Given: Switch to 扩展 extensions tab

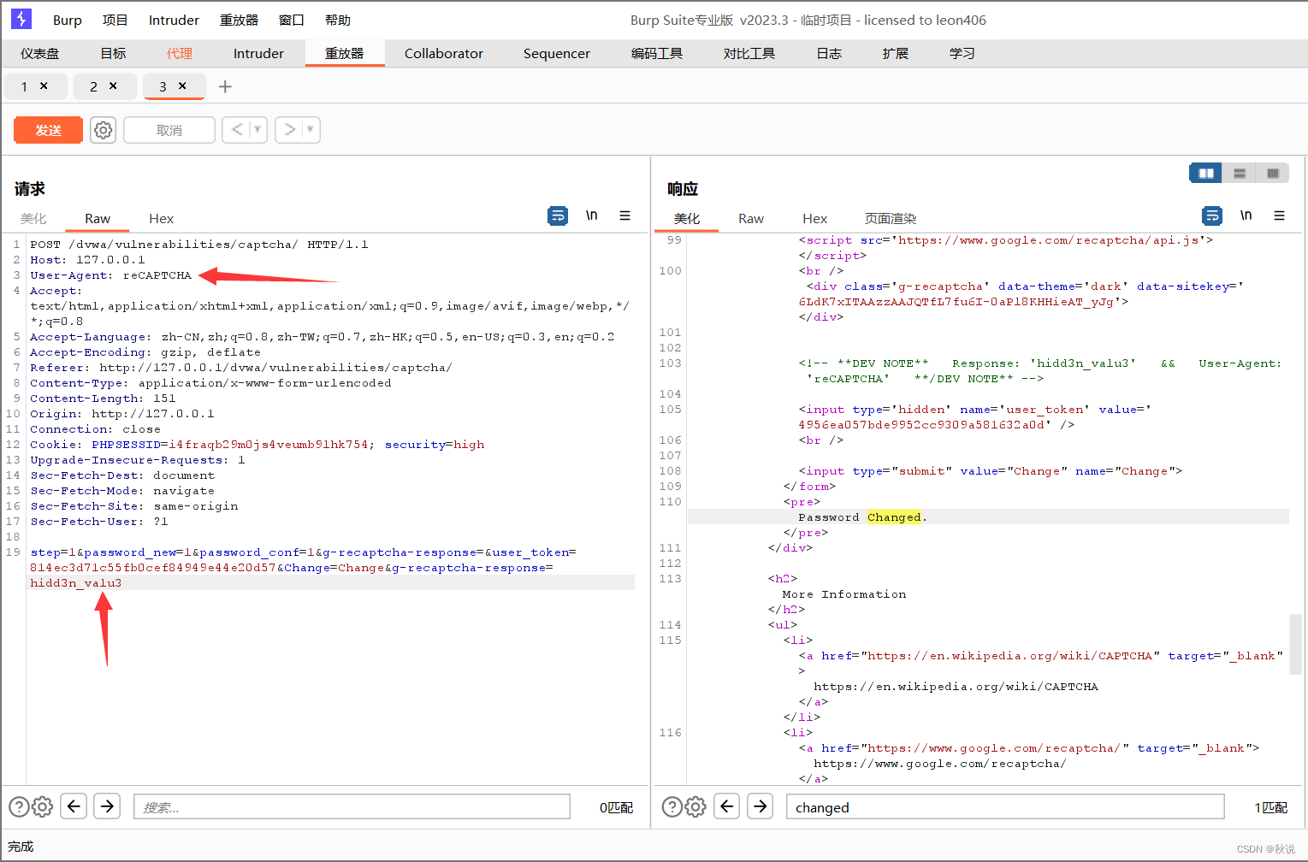Looking at the screenshot, I should coord(896,53).
